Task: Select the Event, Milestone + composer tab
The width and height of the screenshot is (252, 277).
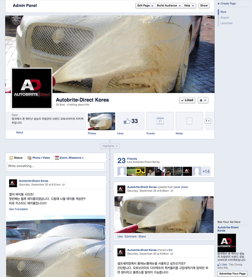Action: click(69, 158)
